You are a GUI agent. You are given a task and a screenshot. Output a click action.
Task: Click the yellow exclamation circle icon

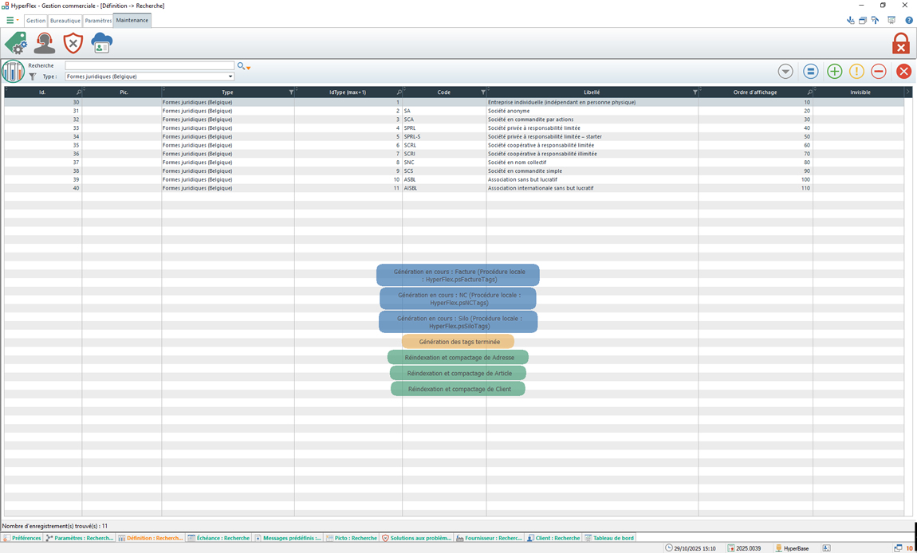pyautogui.click(x=856, y=72)
